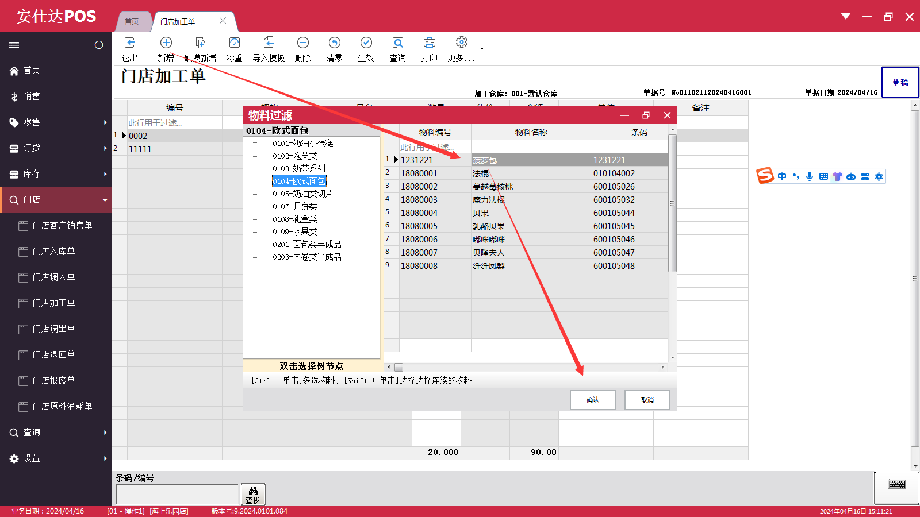Click the 导入模板 import template icon

tap(269, 43)
